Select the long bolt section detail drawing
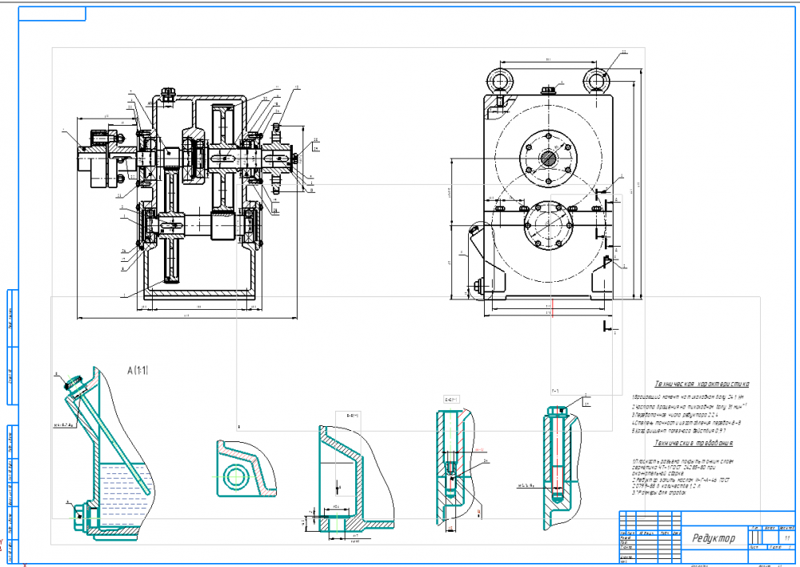The width and height of the screenshot is (800, 567). coord(558,460)
